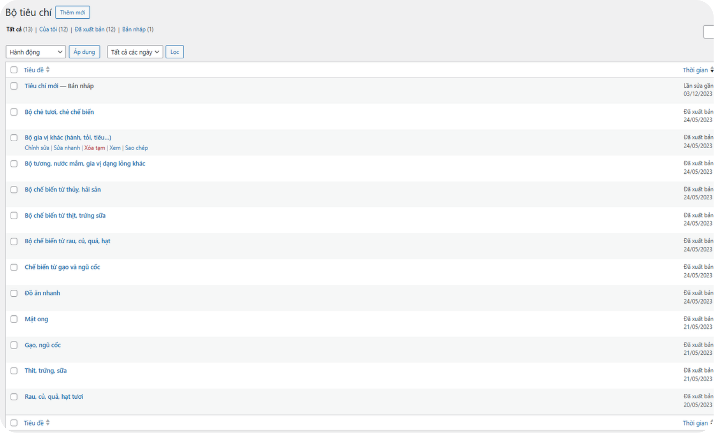Check the footer select-all checkbox
Viewport: 714px width, 433px height.
tap(14, 423)
